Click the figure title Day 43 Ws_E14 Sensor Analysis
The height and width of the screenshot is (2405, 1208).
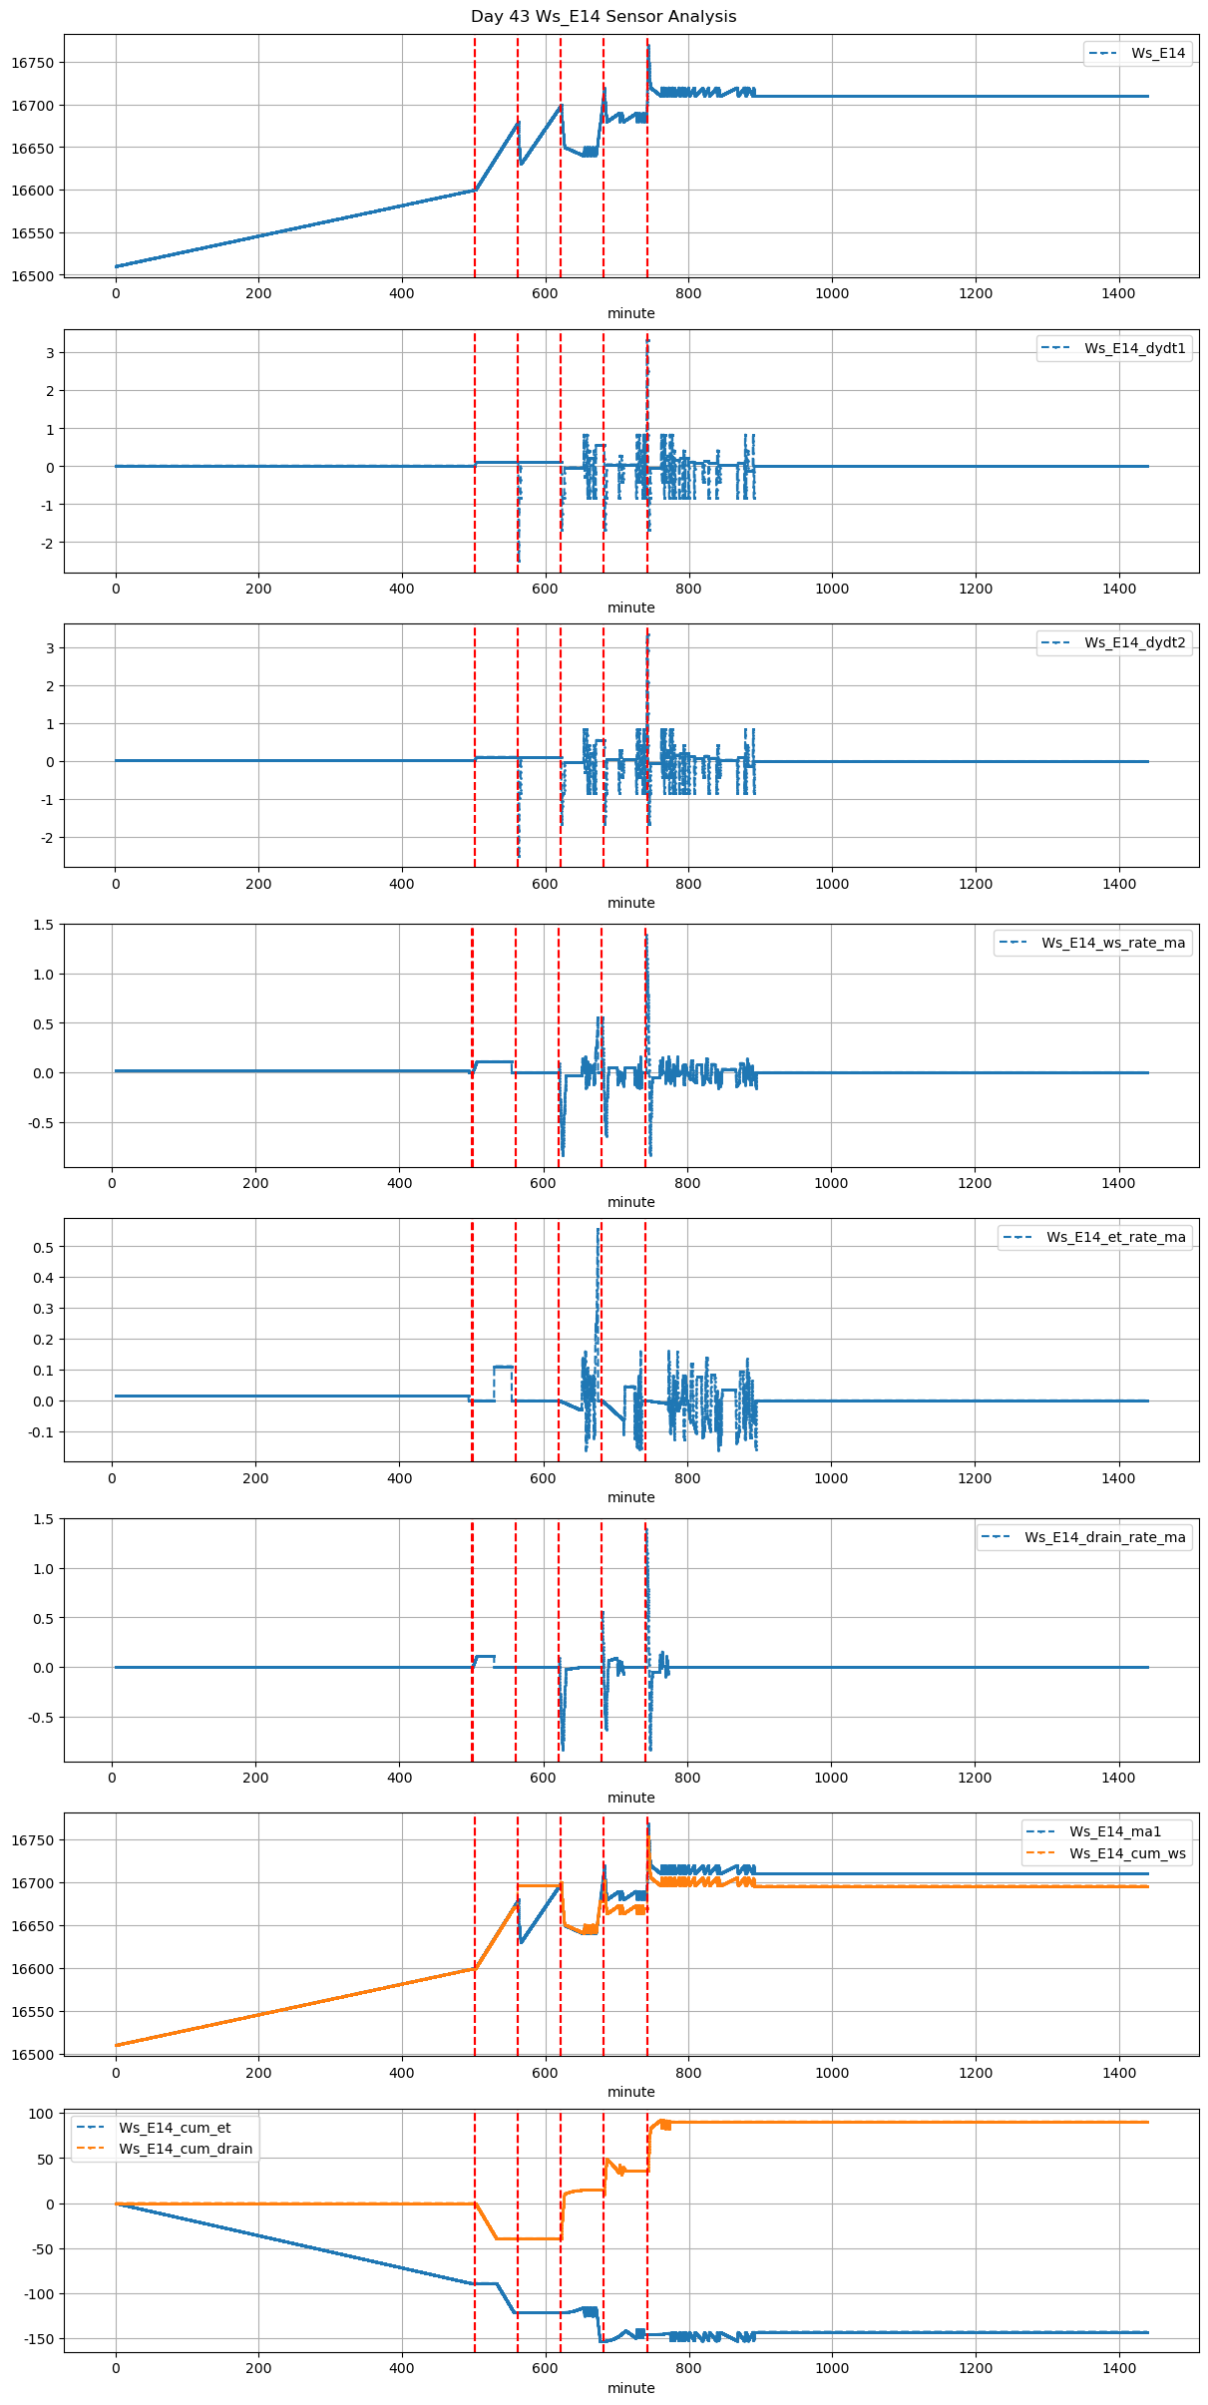(x=604, y=16)
